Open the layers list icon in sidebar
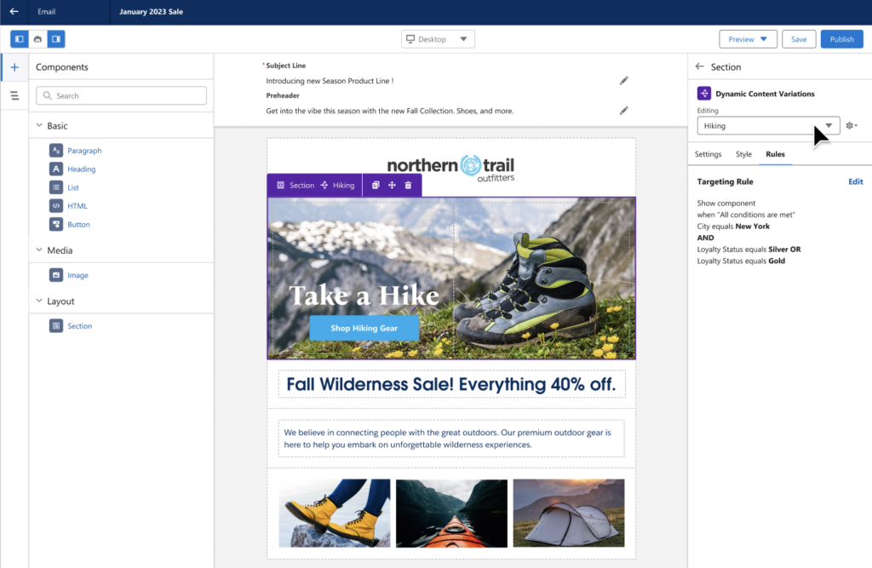 (x=14, y=95)
